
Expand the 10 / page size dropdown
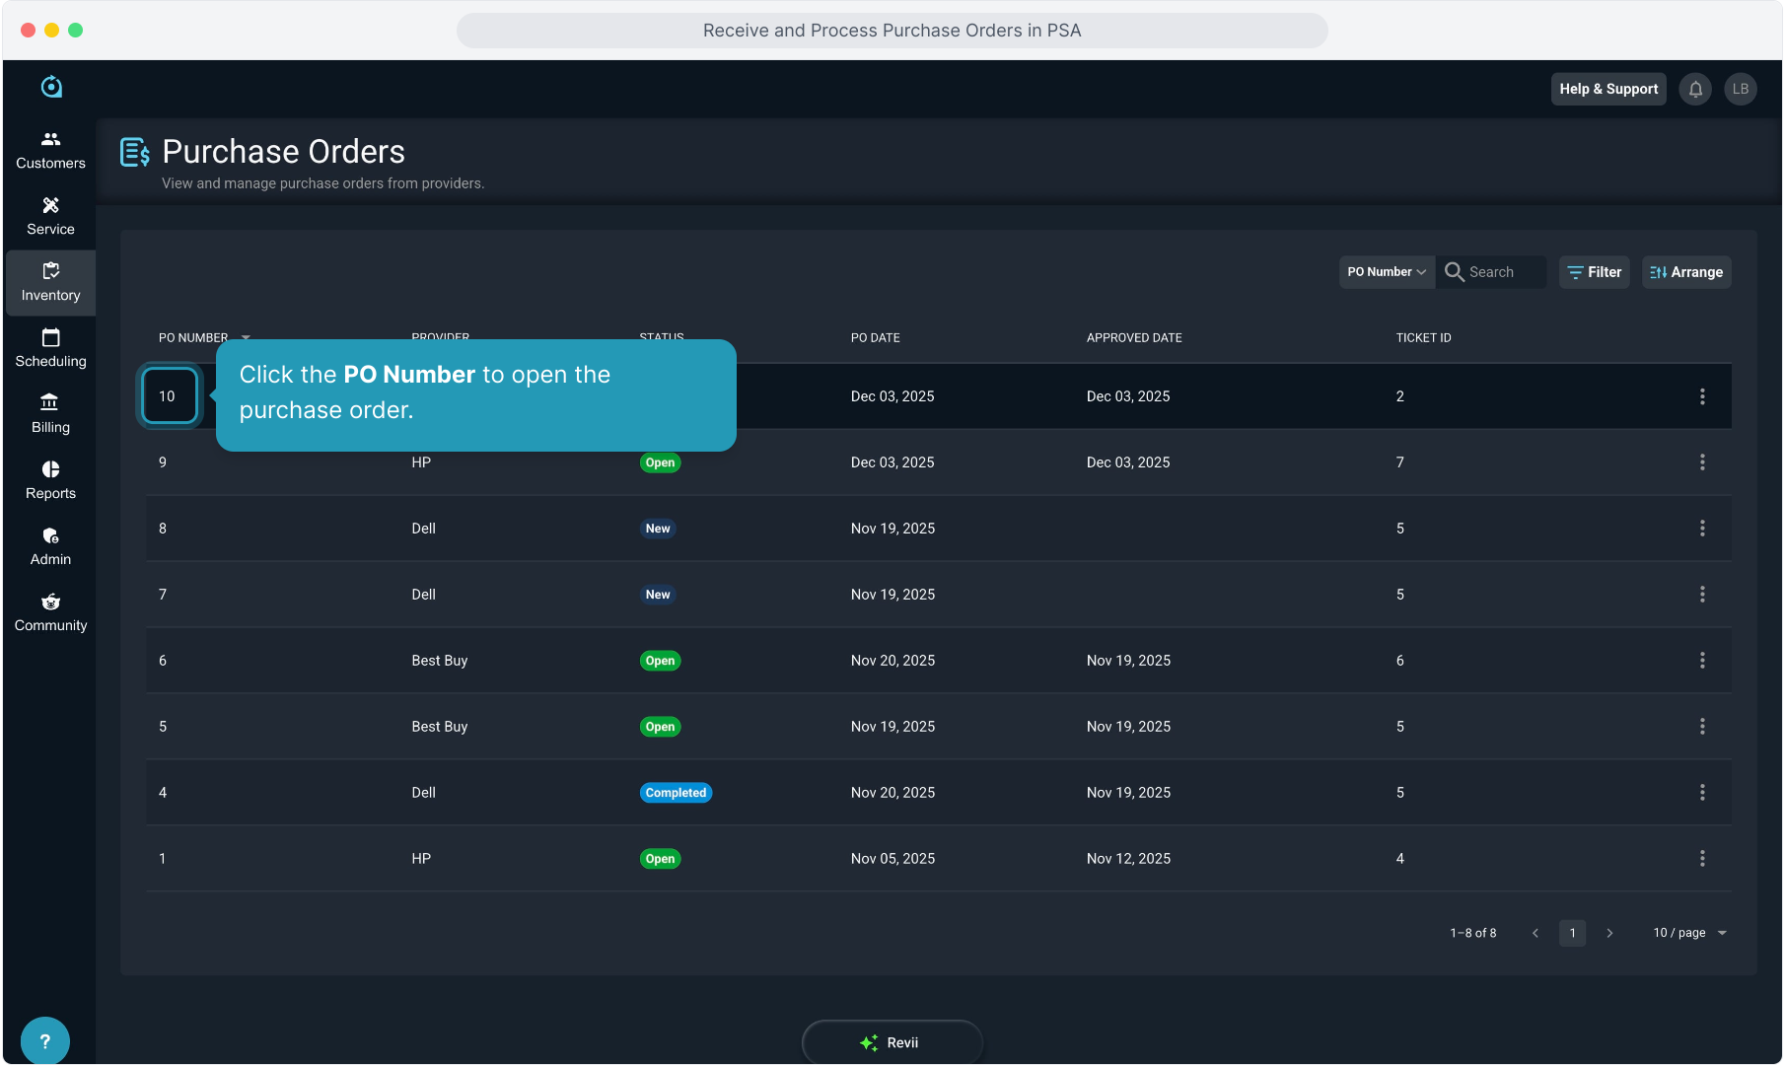pyautogui.click(x=1689, y=933)
